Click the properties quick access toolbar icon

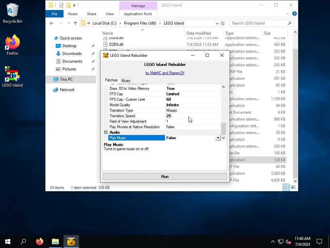61,5
